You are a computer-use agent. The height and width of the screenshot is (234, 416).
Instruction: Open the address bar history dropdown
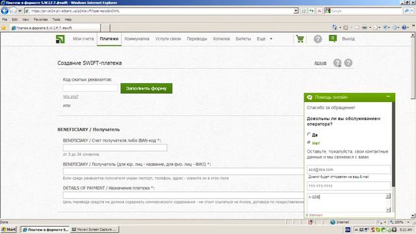(296, 11)
